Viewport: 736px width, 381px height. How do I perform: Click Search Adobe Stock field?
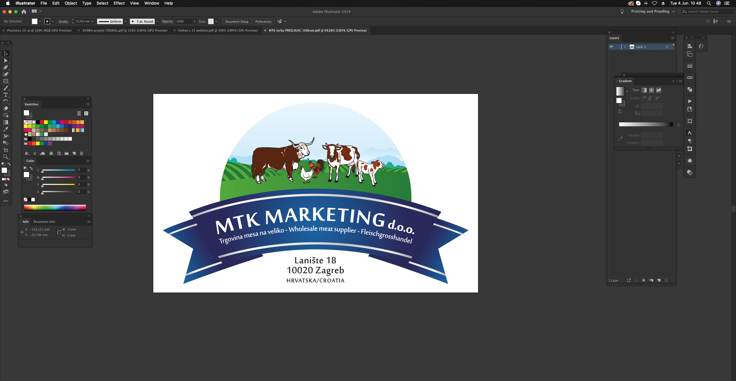[708, 11]
